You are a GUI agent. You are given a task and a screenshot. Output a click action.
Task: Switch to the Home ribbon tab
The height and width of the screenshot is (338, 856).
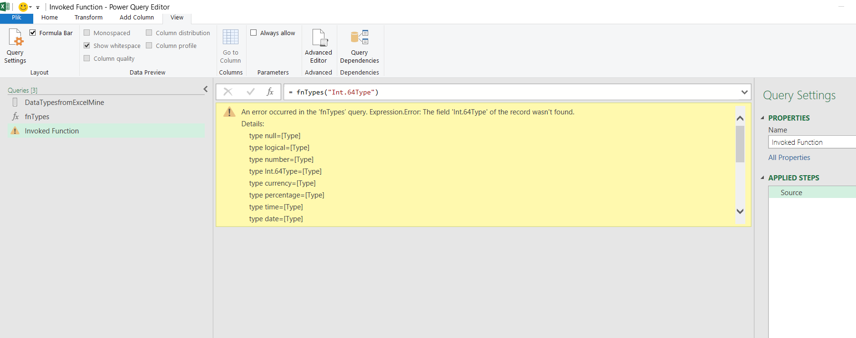(49, 18)
